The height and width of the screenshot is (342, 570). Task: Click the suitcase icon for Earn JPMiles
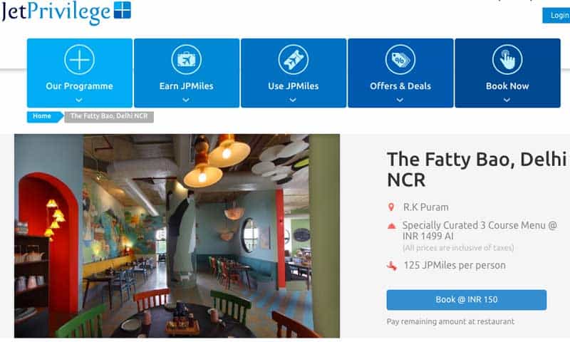pos(186,59)
